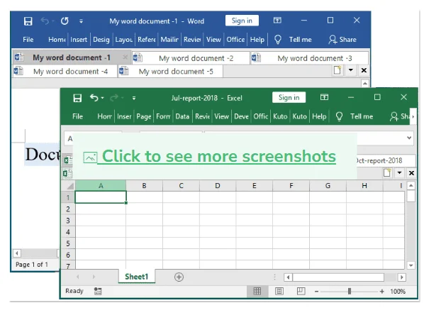Screen dimensions: 441x320
Task: Open the View tab in Word
Action: pos(213,40)
